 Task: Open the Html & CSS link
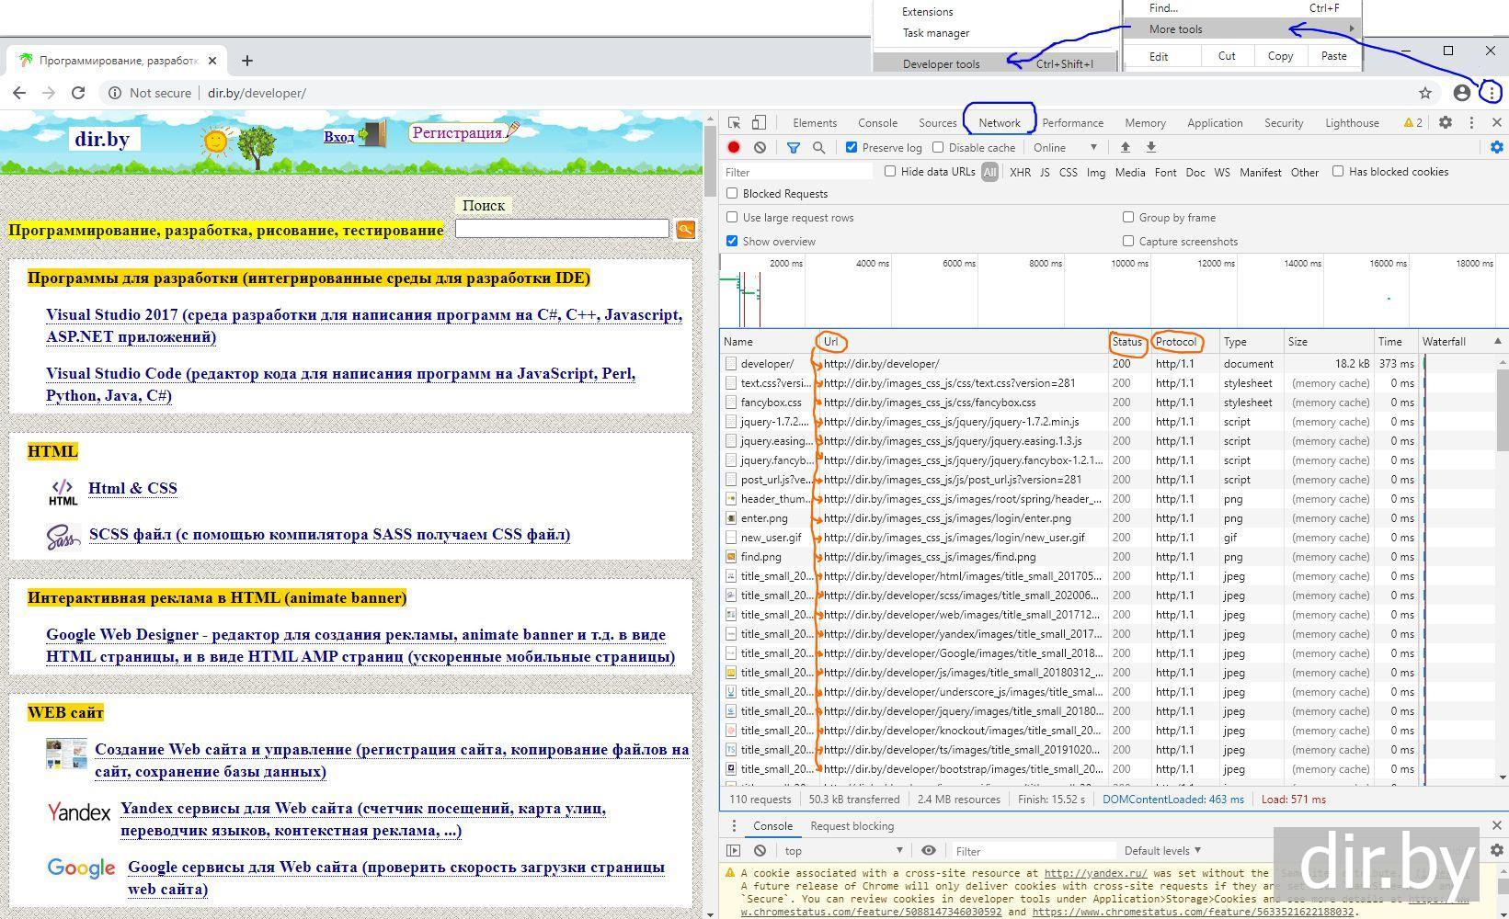[x=132, y=489]
